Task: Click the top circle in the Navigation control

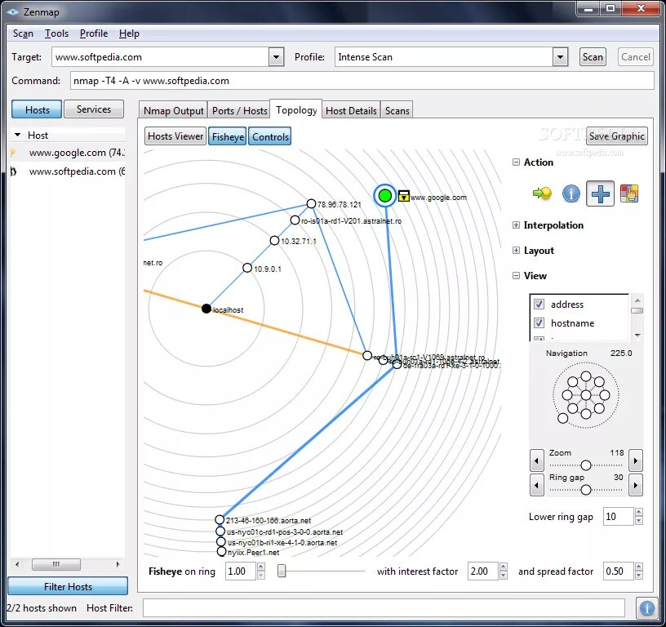Action: [586, 376]
